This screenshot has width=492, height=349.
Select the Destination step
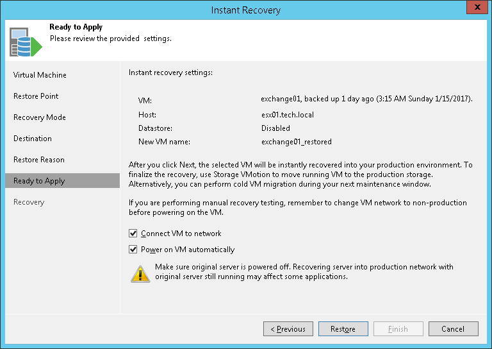click(33, 139)
